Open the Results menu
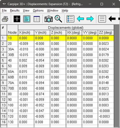This screenshot has height=128, width=120. pos(15,10)
